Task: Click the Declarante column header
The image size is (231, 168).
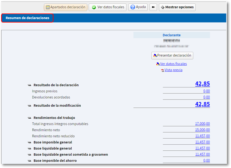Action: pos(171,35)
